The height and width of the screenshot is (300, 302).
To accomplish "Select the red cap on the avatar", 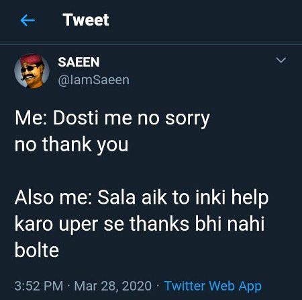I will [x=32, y=59].
